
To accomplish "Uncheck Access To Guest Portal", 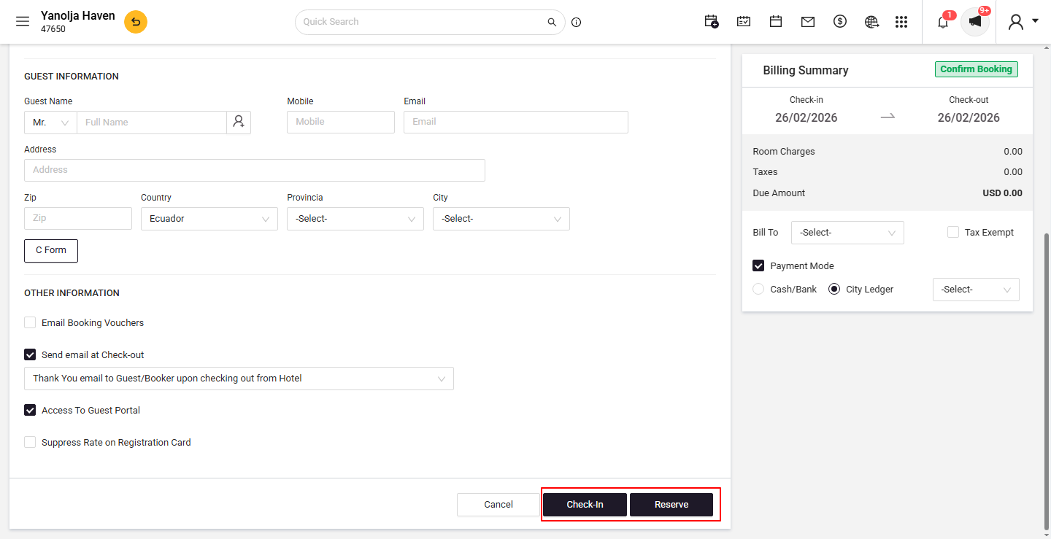I will click(x=30, y=410).
